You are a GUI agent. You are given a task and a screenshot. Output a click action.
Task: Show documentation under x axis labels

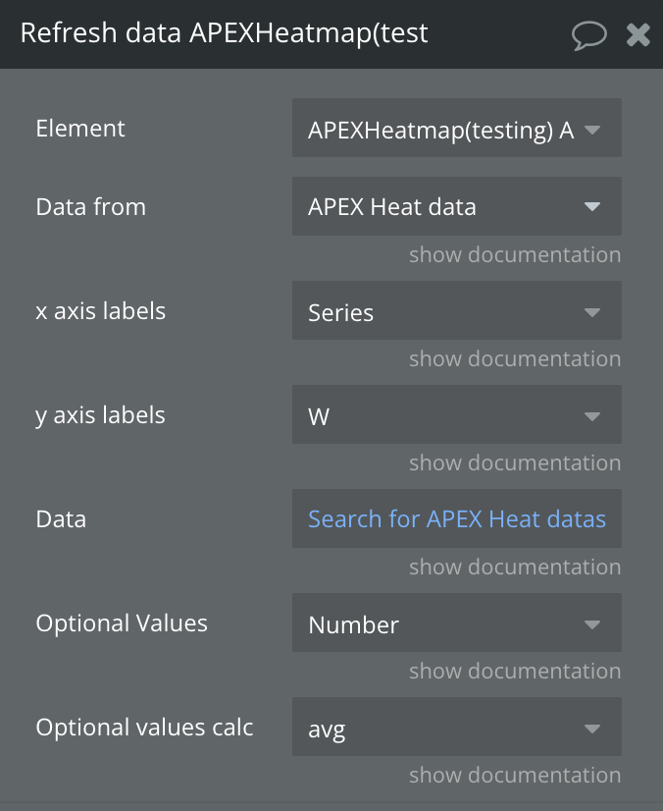515,359
